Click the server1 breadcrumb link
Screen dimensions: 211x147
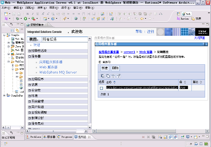(129, 52)
